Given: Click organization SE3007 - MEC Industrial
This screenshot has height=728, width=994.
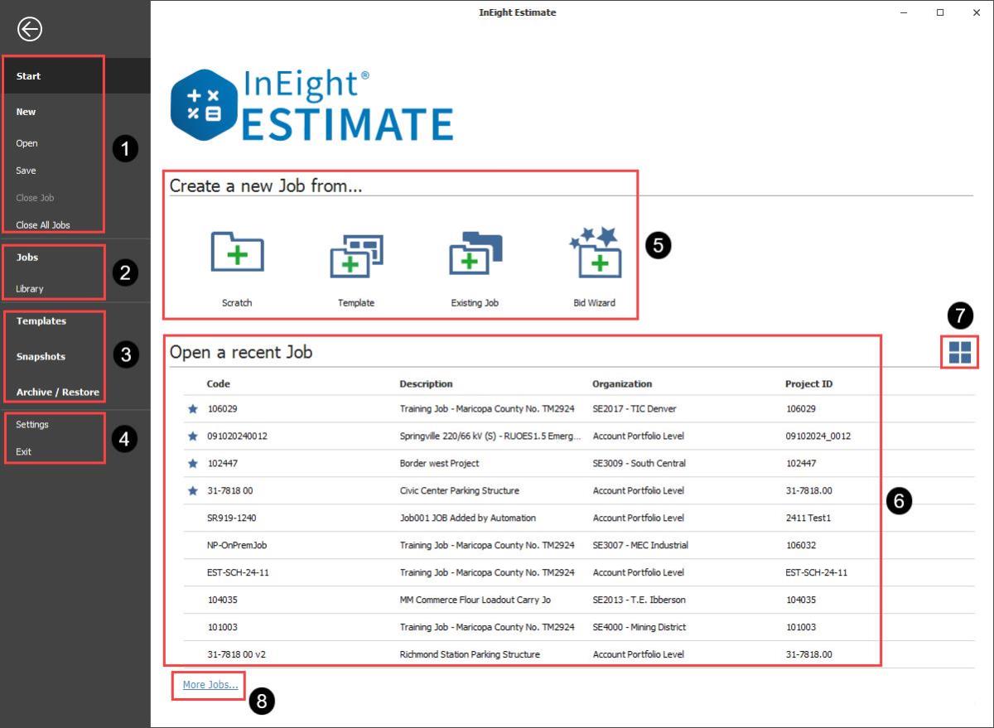Looking at the screenshot, I should (x=640, y=546).
